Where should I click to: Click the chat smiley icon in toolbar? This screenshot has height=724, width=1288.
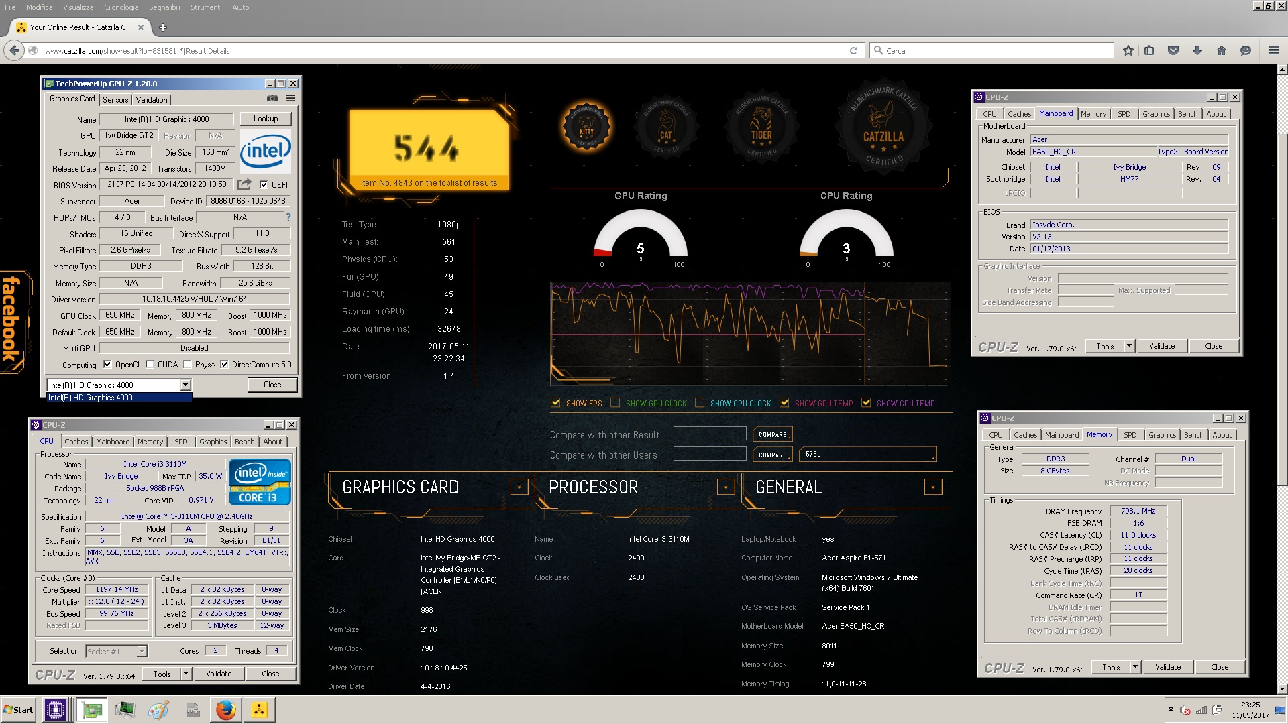(1246, 50)
